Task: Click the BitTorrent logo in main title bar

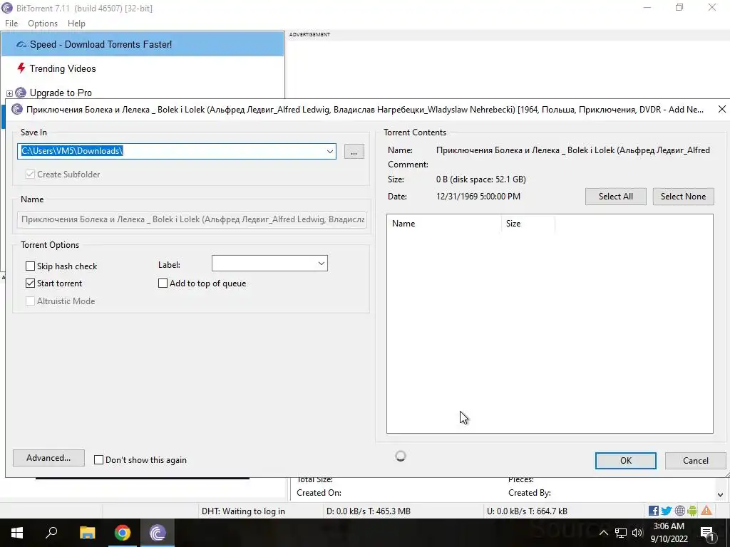Action: coord(7,8)
